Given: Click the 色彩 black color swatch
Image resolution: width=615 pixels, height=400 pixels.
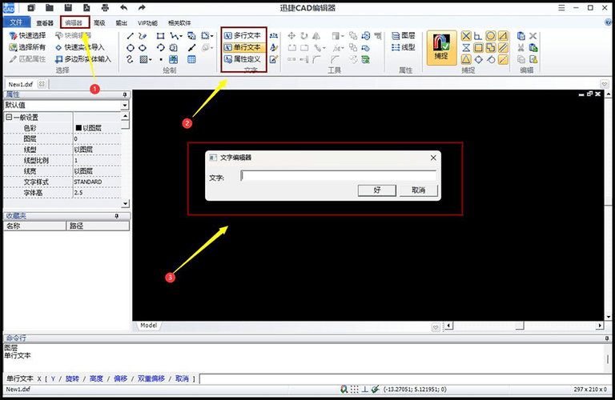Looking at the screenshot, I should 78,128.
